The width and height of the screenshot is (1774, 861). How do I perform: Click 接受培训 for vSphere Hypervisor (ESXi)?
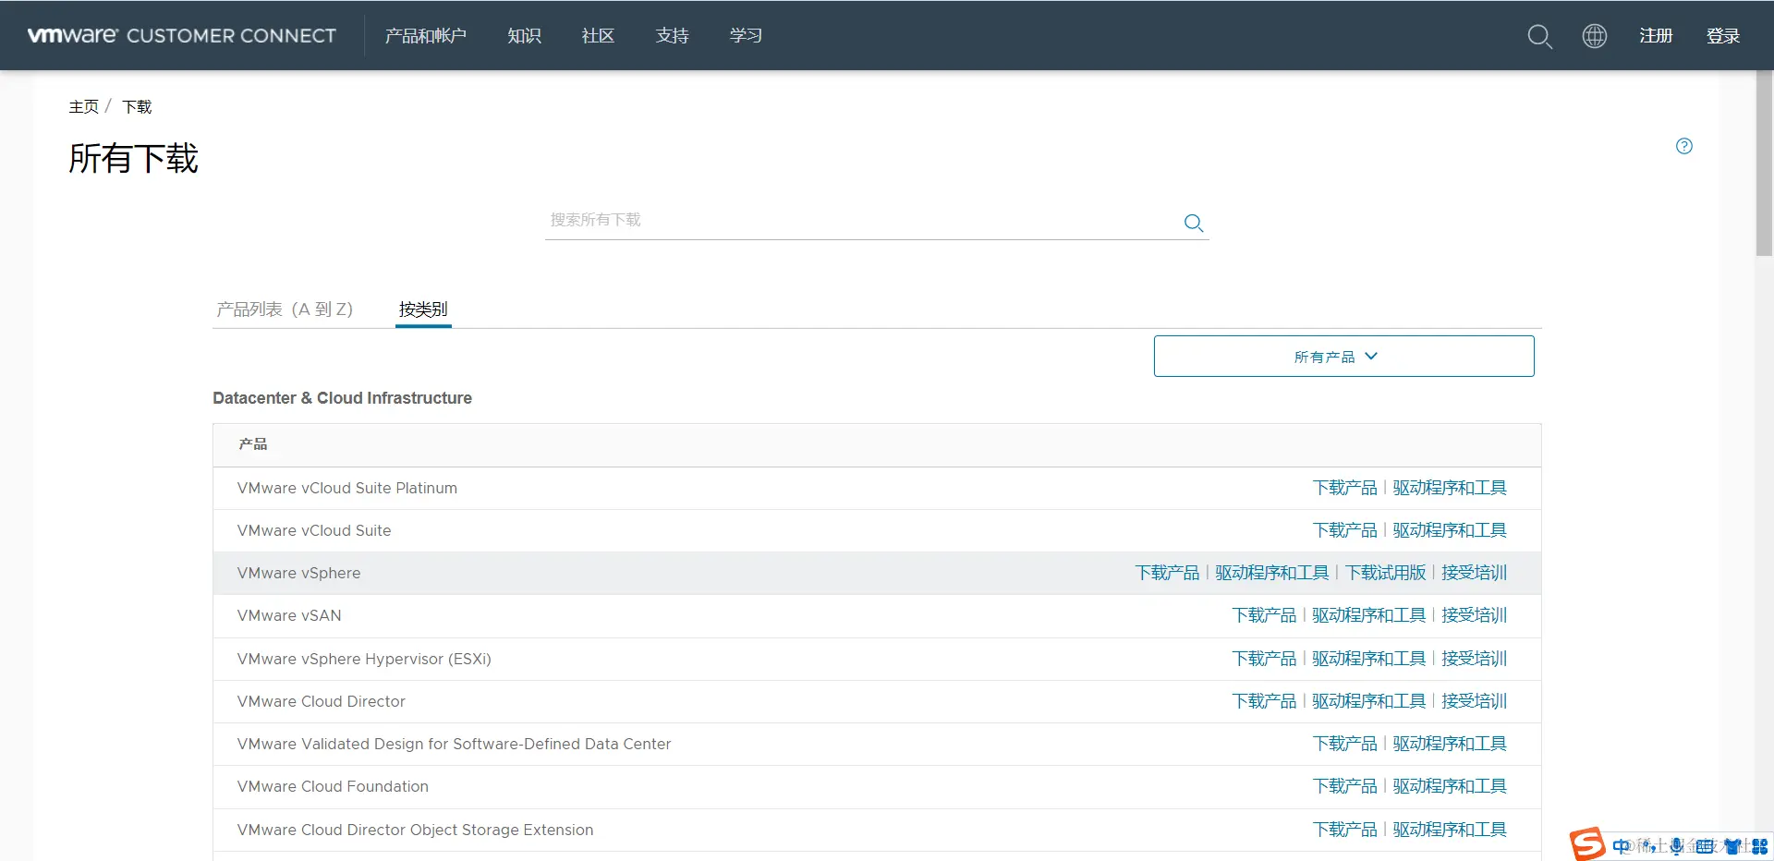[1475, 659]
